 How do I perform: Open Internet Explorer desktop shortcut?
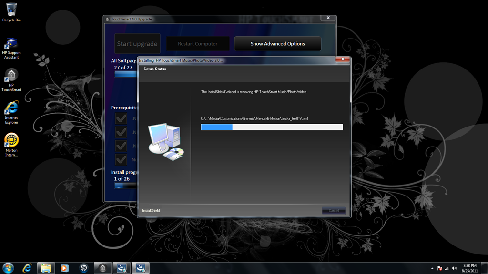[x=11, y=112]
